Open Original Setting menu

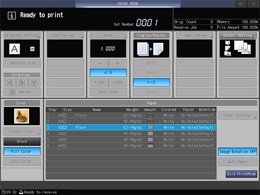coord(22,35)
